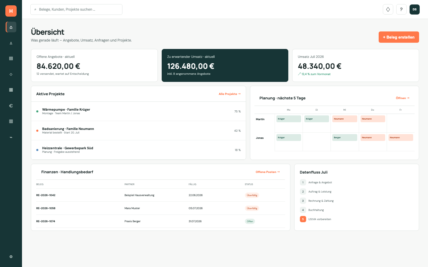The image size is (428, 267).
Task: Click the due date 22.06.2026
Action: [196, 195]
